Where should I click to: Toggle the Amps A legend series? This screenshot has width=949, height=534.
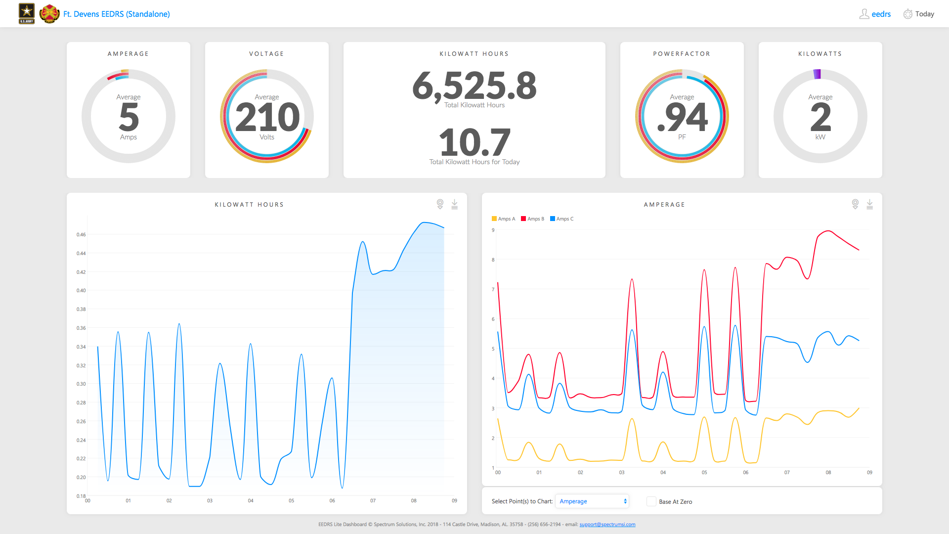pyautogui.click(x=504, y=219)
